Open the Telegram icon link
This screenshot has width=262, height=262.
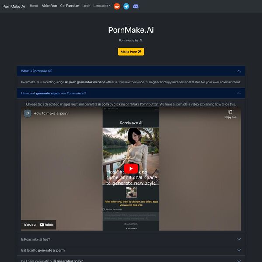click(126, 6)
